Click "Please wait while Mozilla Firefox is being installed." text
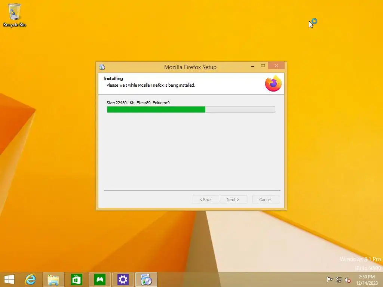The width and height of the screenshot is (383, 287). 151,85
